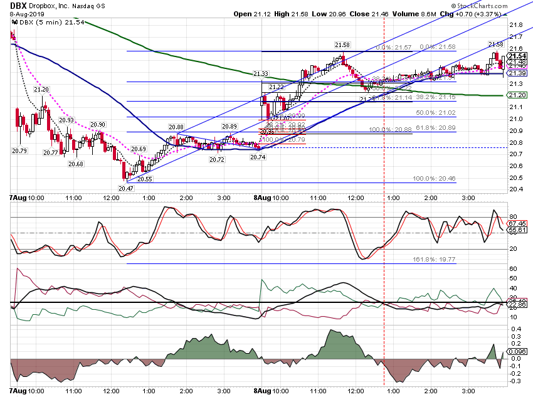Click the "0.096" histogram value flag
Viewport: 533px width, 397px height.
pos(517,351)
